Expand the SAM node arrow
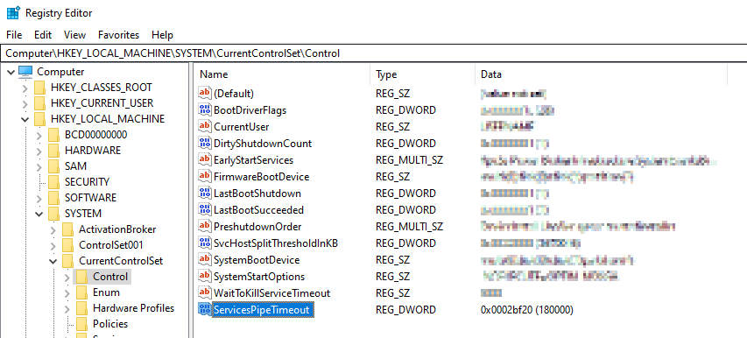747x338 pixels. pos(39,166)
